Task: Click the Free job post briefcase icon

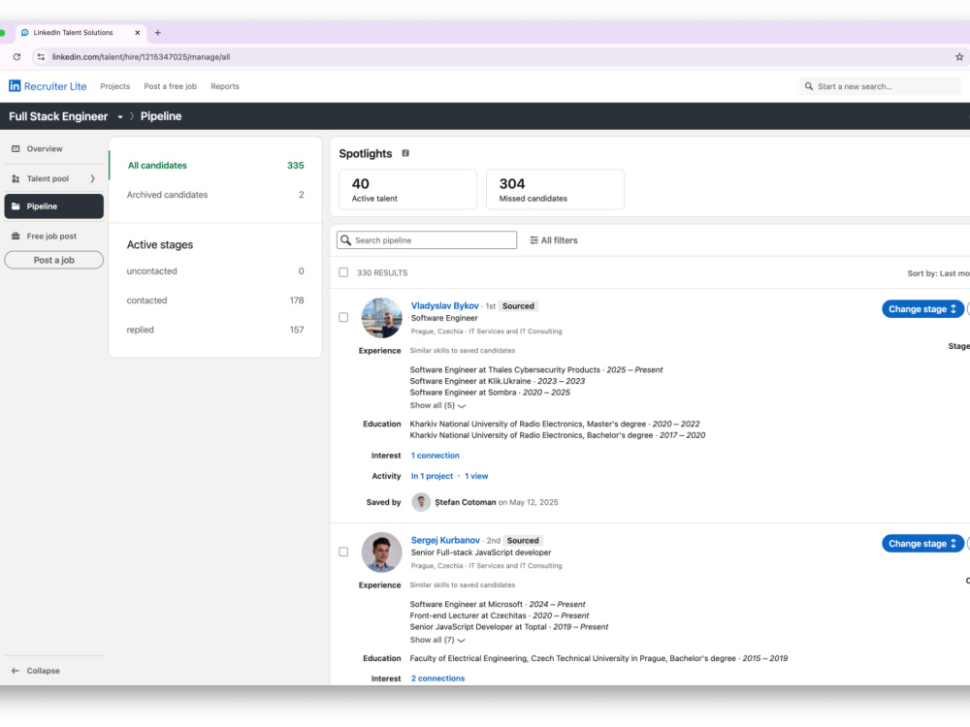Action: (16, 237)
